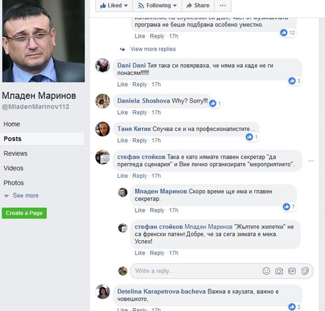
Task: Open the GIF picker in reply box
Action: [292, 271]
